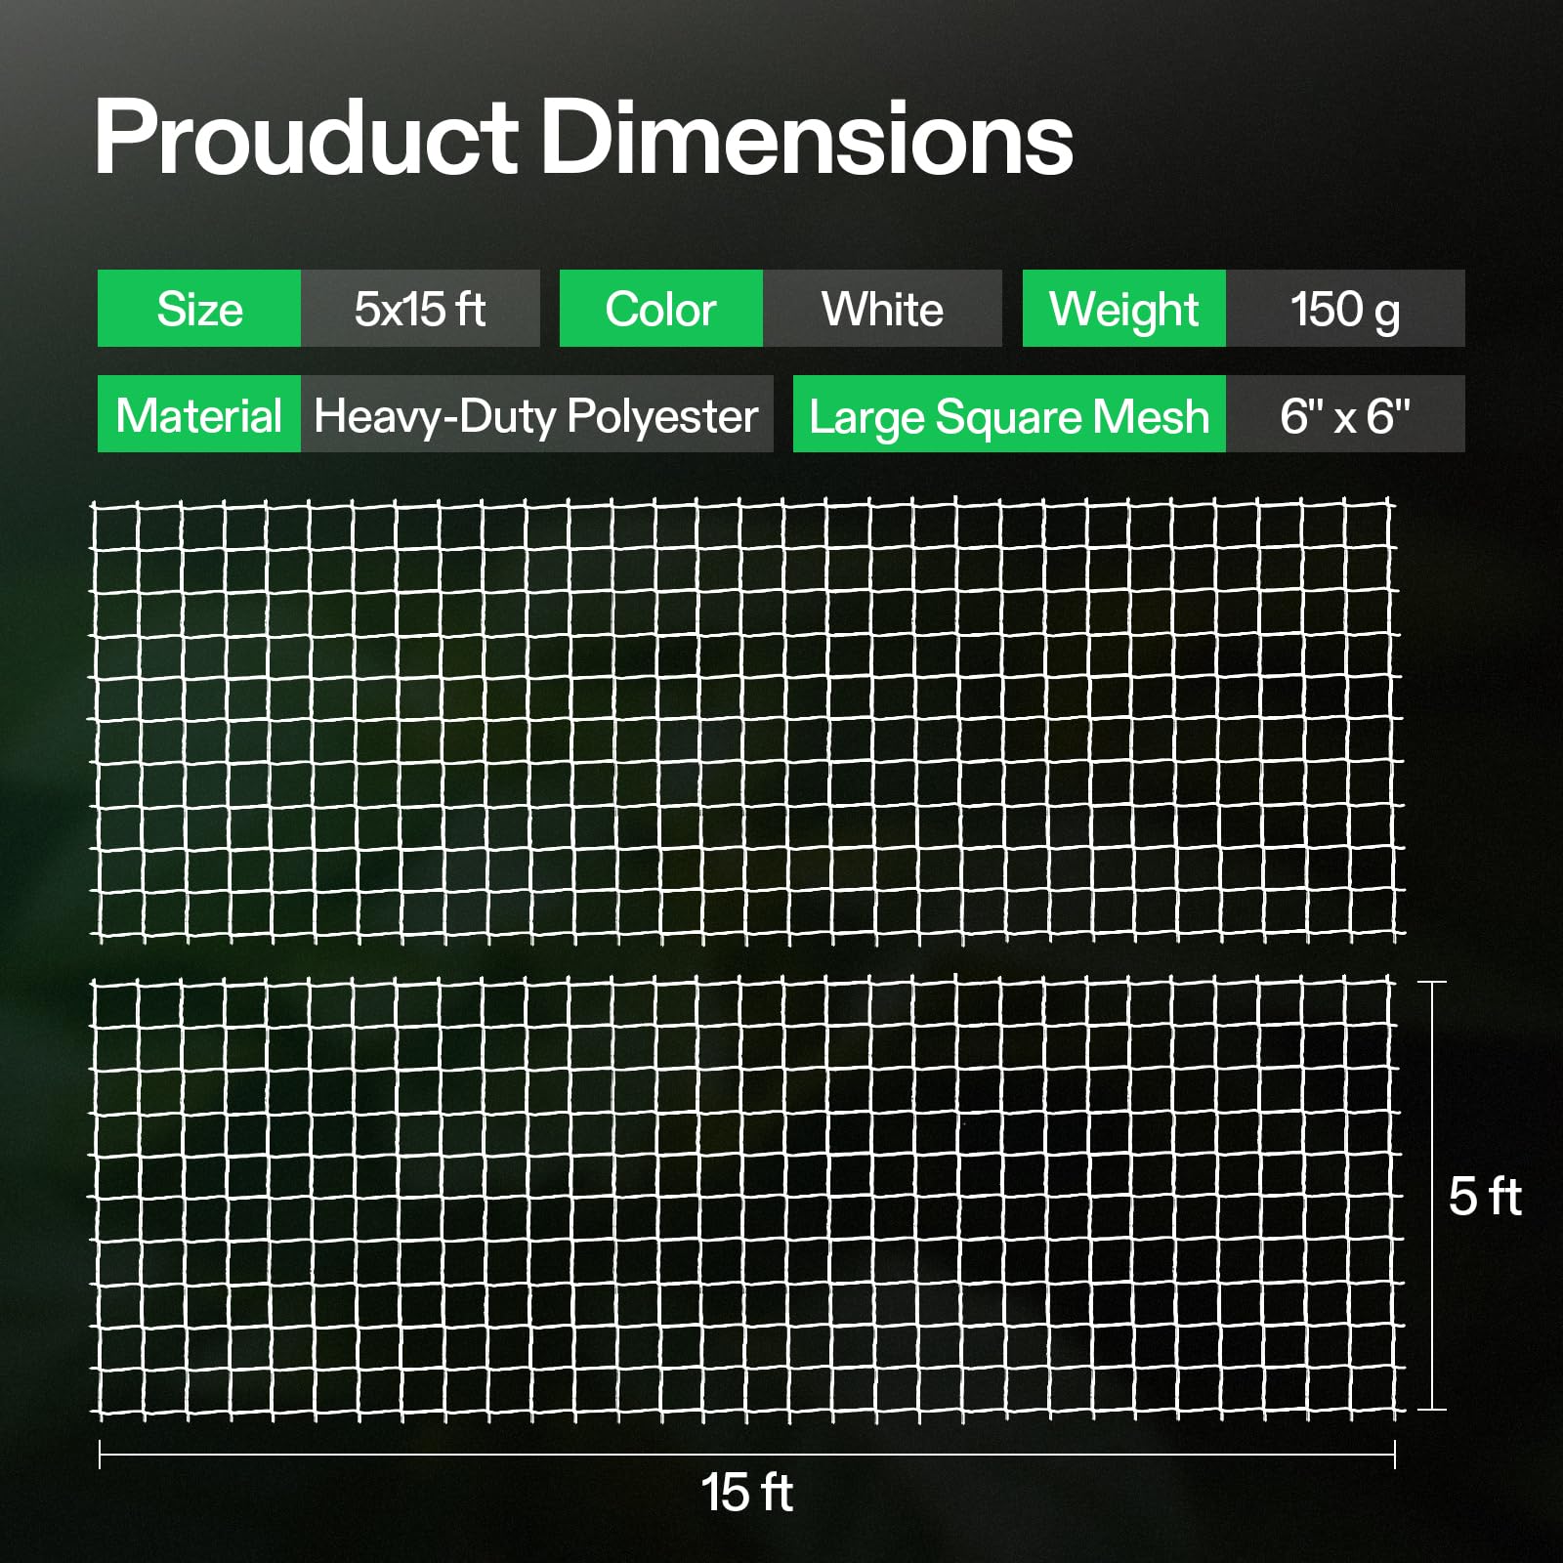Select the green 'Weight' label
This screenshot has width=1563, height=1563.
point(1124,309)
